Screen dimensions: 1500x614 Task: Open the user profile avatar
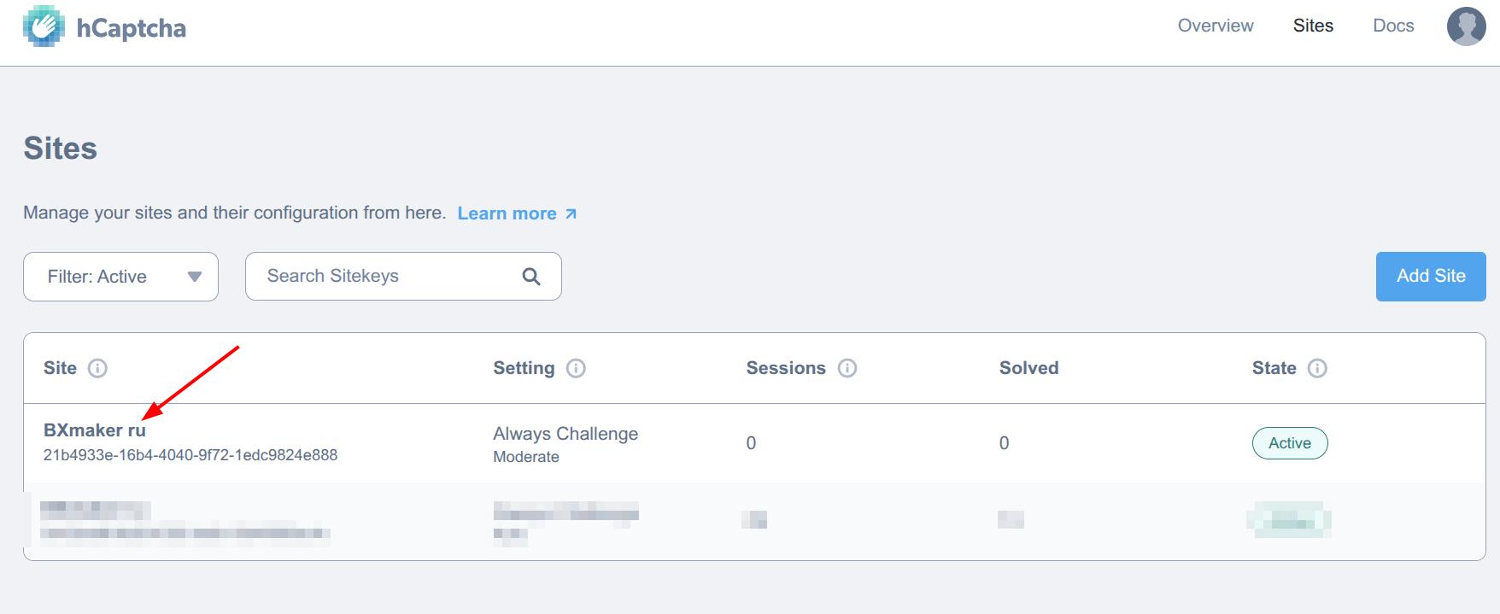[1466, 26]
